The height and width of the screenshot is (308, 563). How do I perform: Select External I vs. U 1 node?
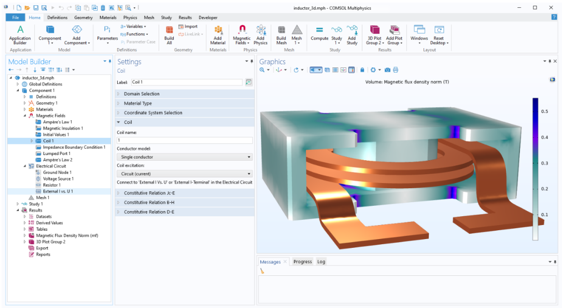[x=58, y=191]
